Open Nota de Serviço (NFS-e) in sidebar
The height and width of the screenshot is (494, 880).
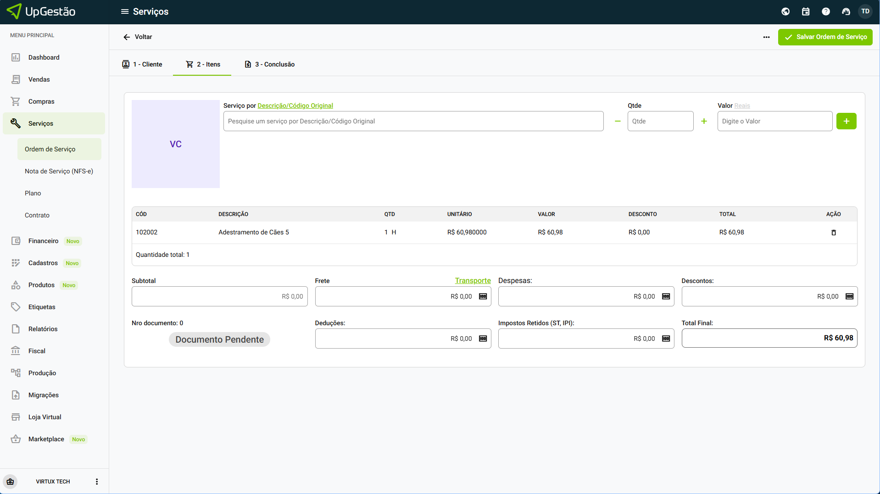pos(59,171)
